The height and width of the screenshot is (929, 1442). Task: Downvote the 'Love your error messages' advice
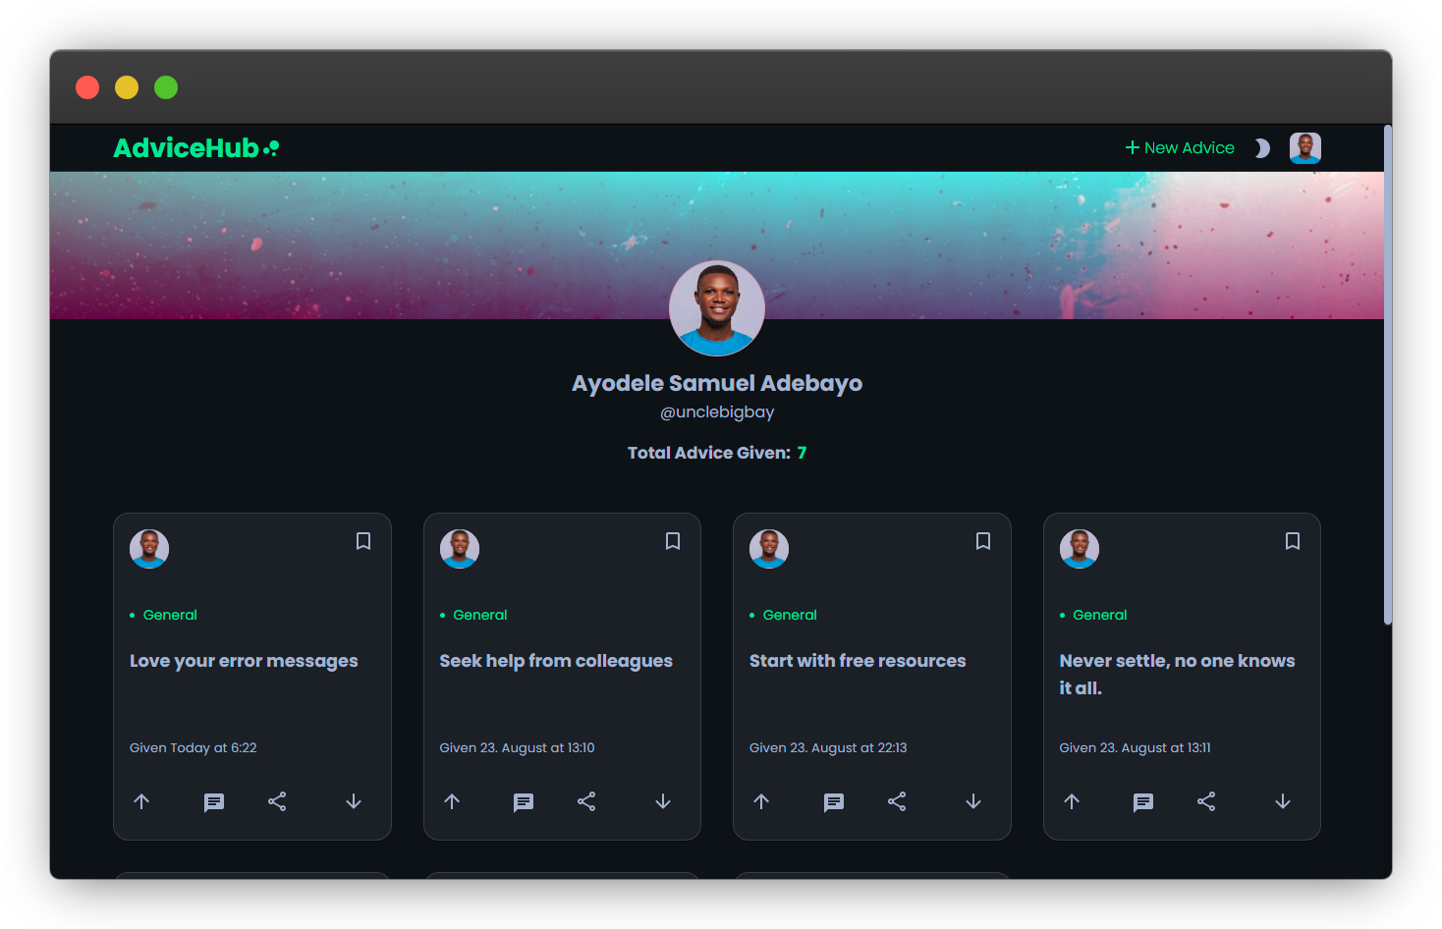[x=354, y=801]
